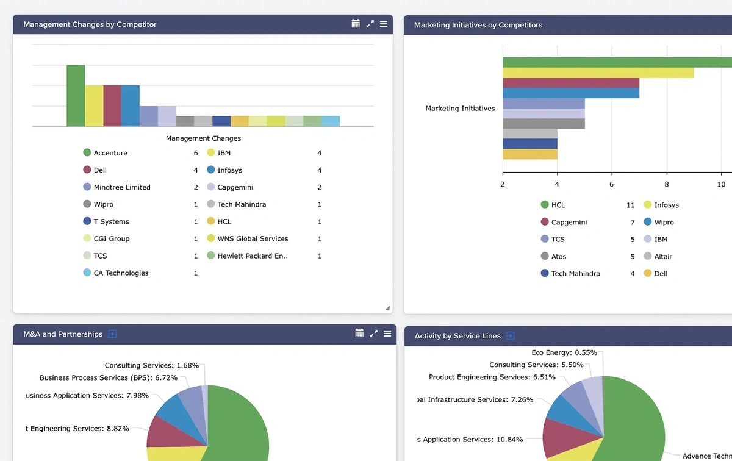Click Altair legend item in Marketing Initiatives
Viewport: 732px width, 461px height.
coord(658,256)
